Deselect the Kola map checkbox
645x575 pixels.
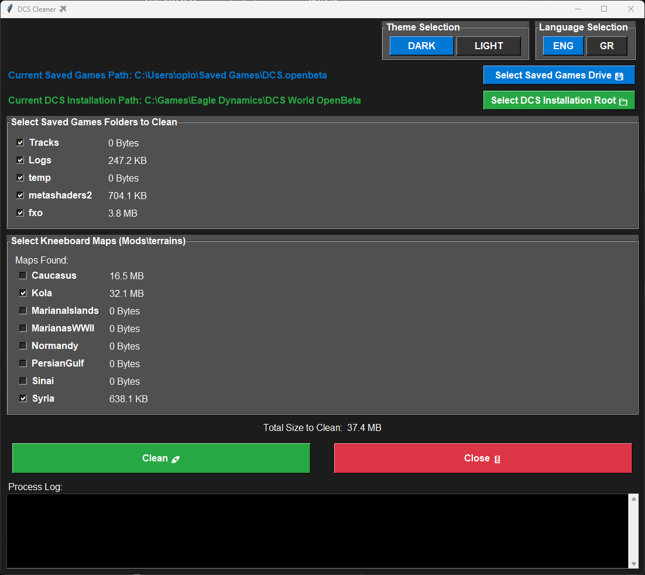coord(23,293)
